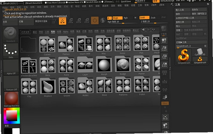This screenshot has height=134, width=213.
Task: Enable the Zsub mode
Action: click(x=153, y=17)
